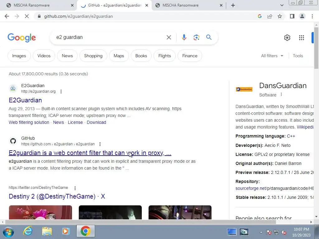Close the GitHub e2guardian tab
Viewport: 319px width, 239px height.
pyautogui.click(x=147, y=5)
